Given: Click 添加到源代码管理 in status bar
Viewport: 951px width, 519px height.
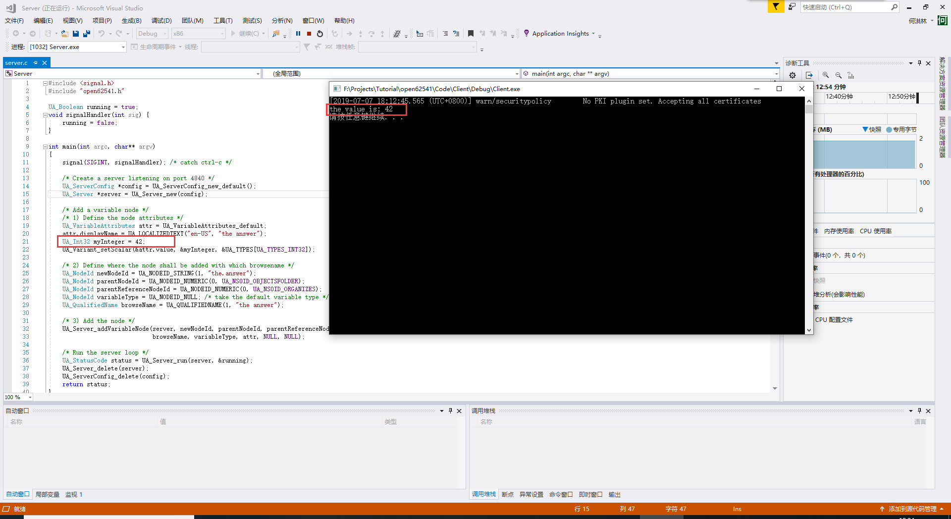Looking at the screenshot, I should pos(912,509).
